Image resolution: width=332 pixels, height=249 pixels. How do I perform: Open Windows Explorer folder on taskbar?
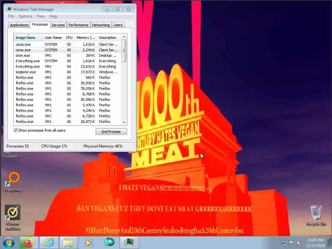click(68, 243)
